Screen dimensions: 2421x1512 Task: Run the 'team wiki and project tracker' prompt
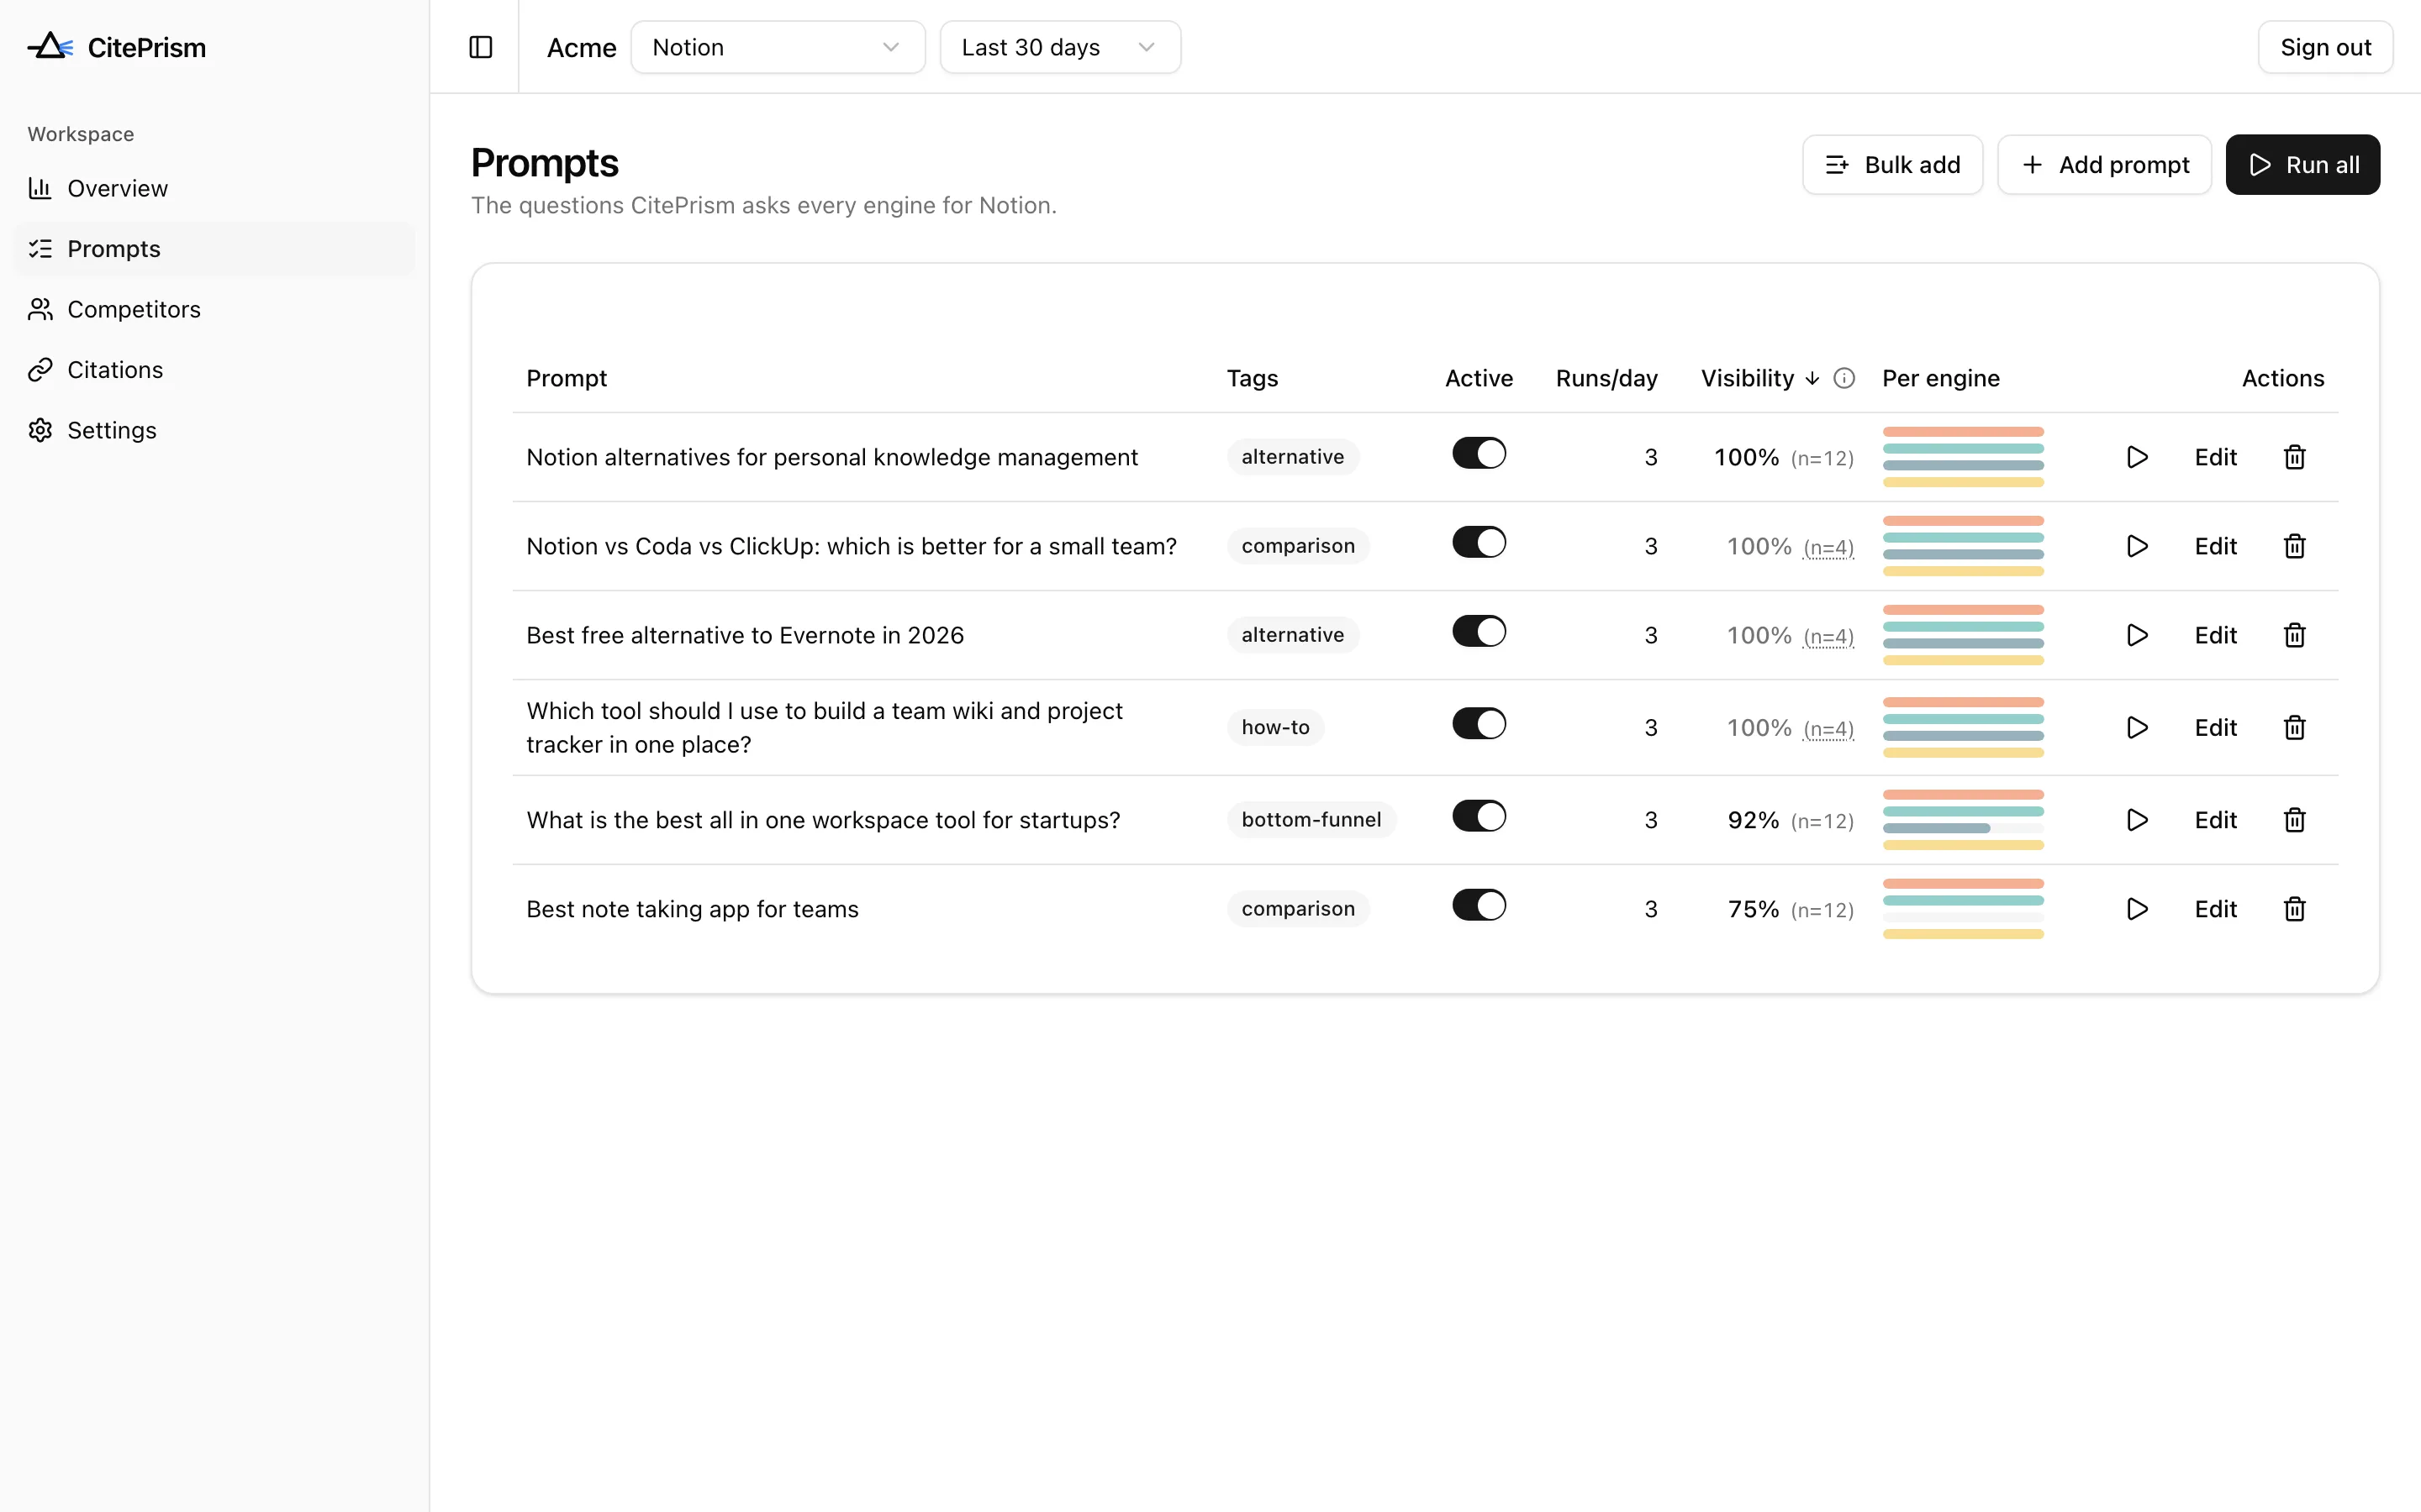point(2136,727)
